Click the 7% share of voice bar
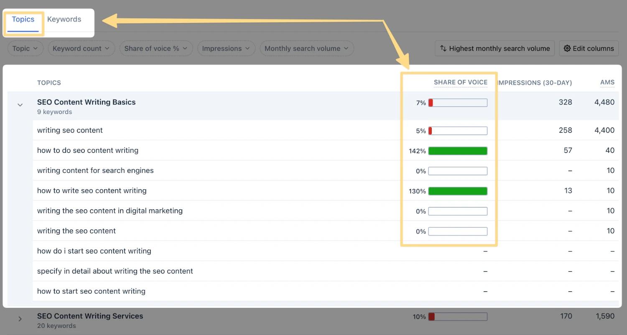The image size is (627, 335). click(458, 103)
